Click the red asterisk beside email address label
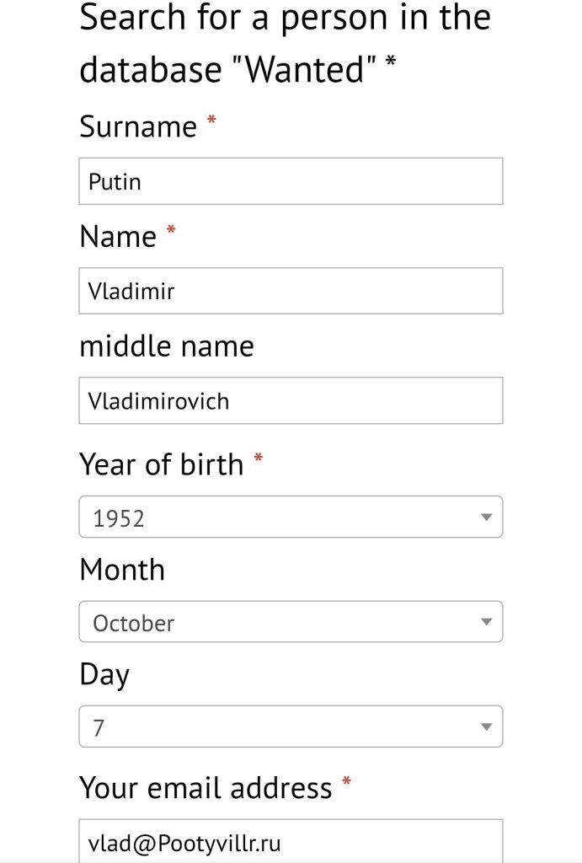This screenshot has height=863, width=582. coord(347,784)
